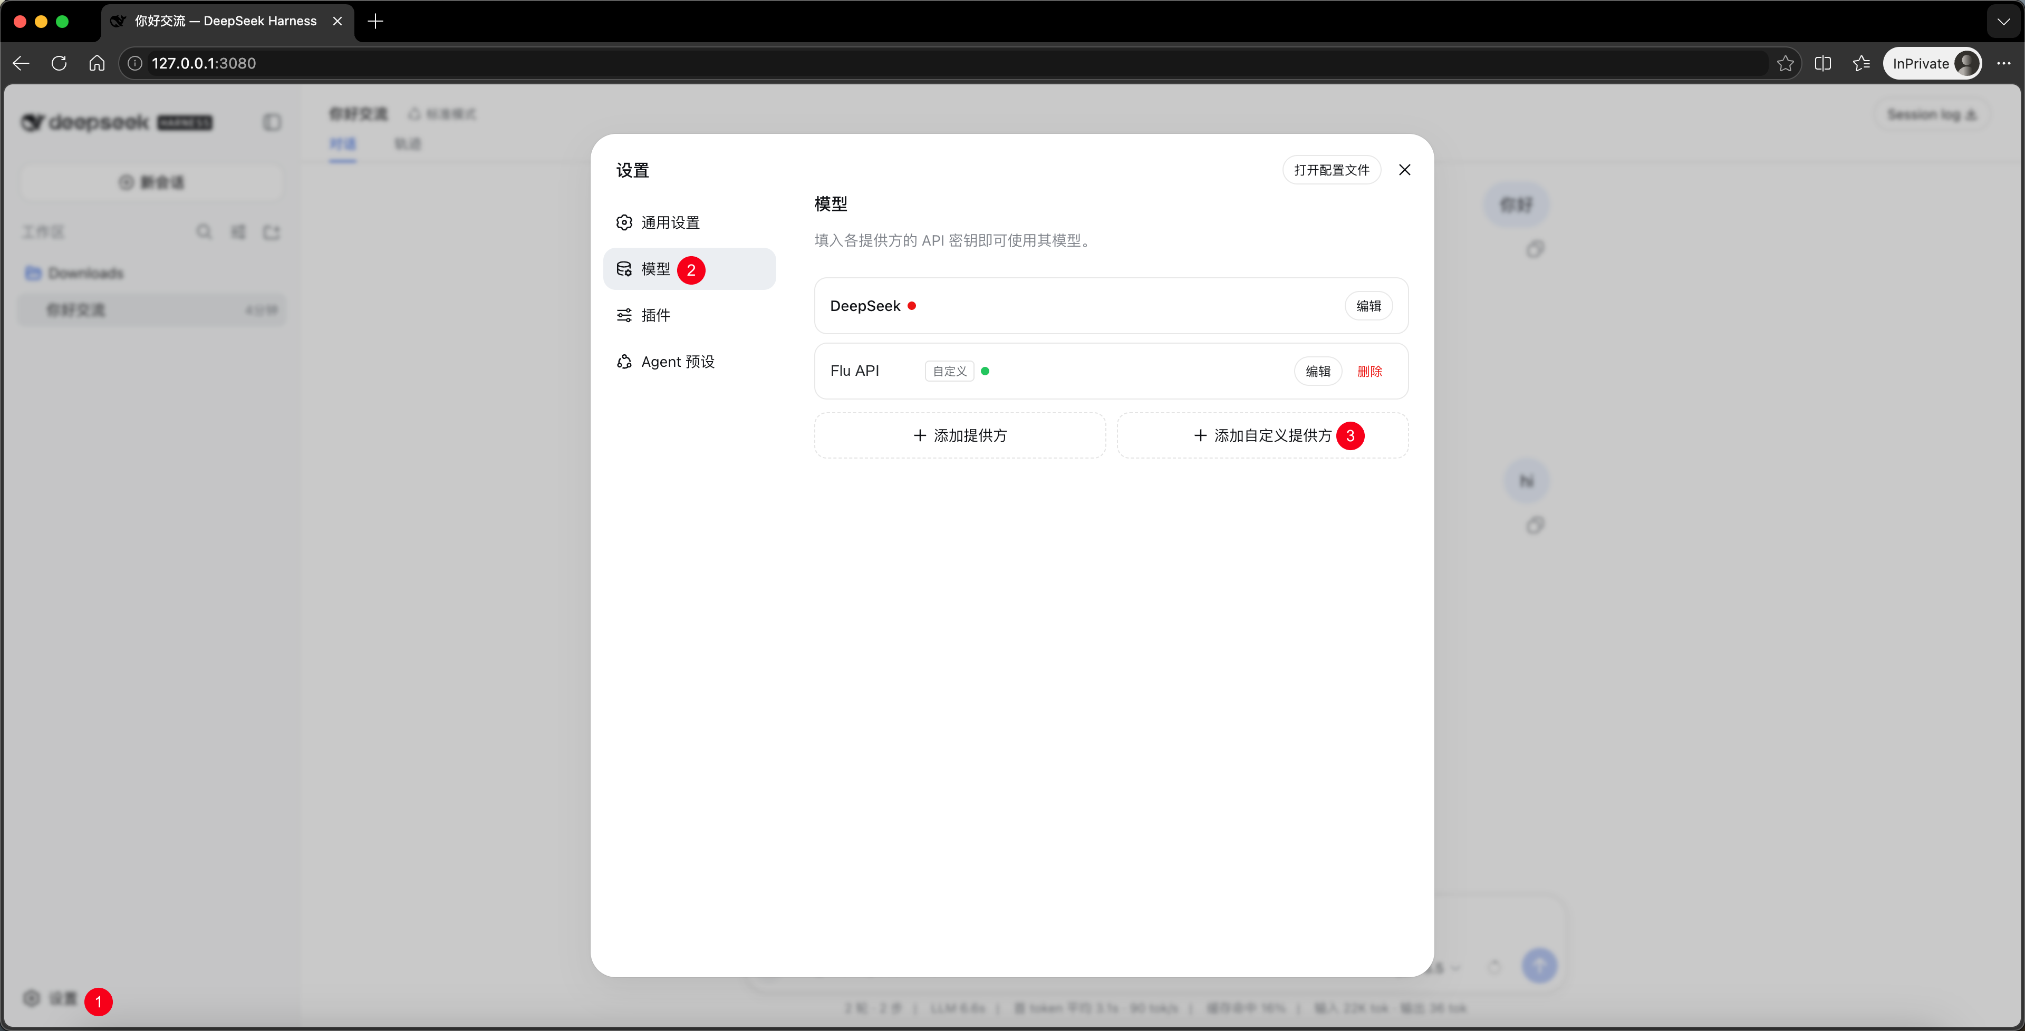
Task: Switch to the second tab under title
Action: click(x=407, y=144)
